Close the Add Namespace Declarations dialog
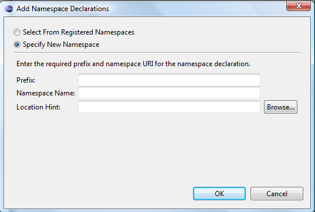The width and height of the screenshot is (315, 212). (299, 6)
